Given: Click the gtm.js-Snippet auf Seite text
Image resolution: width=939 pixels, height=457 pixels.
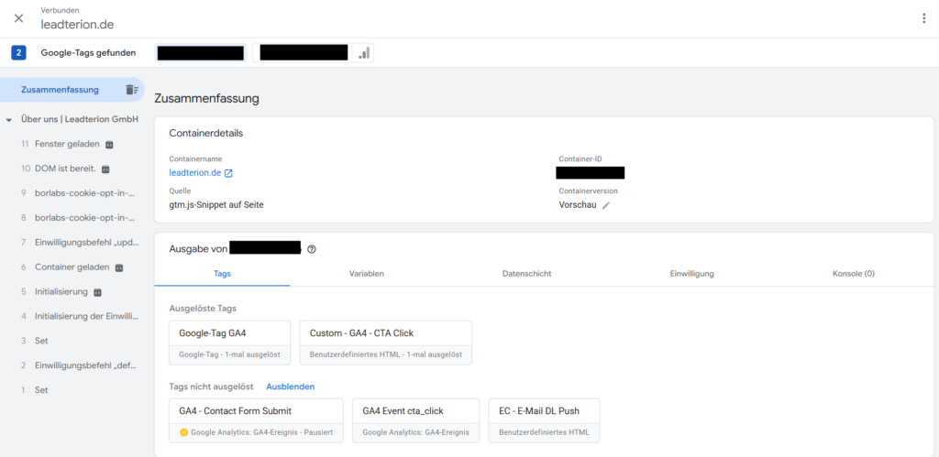Looking at the screenshot, I should [216, 205].
